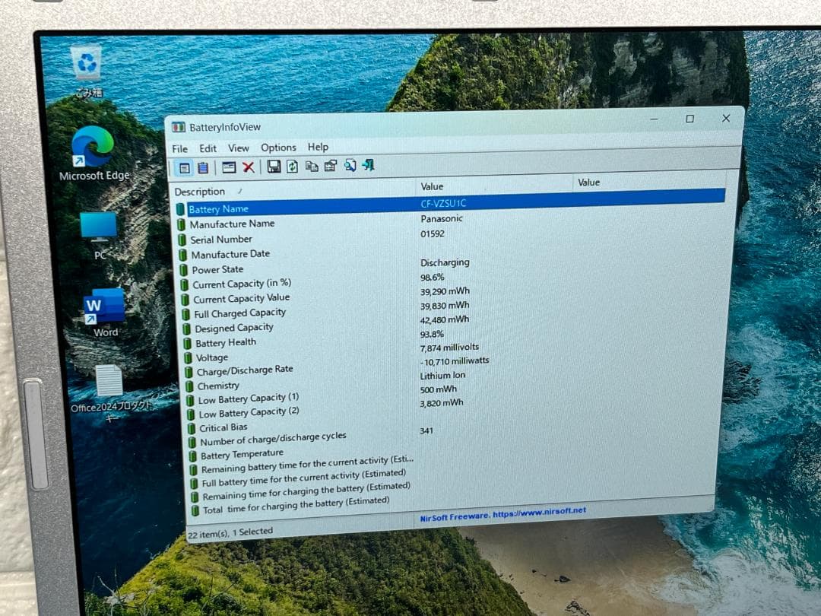
Task: Open the Help menu
Action: 318,147
